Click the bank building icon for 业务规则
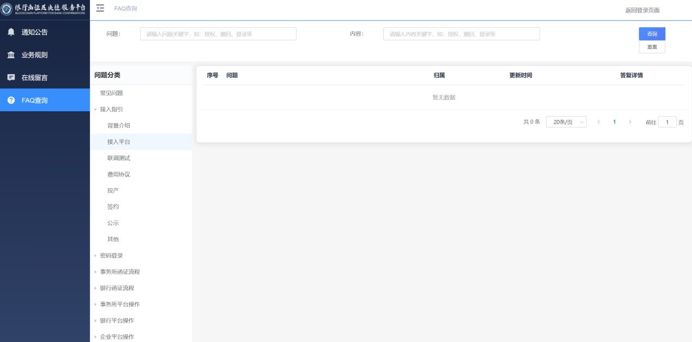 point(11,55)
